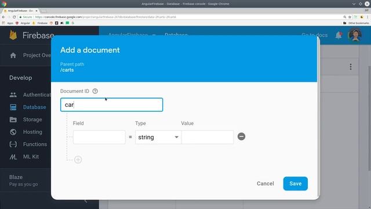Reload the page in Chrome
This screenshot has width=371, height=209.
(14, 17)
